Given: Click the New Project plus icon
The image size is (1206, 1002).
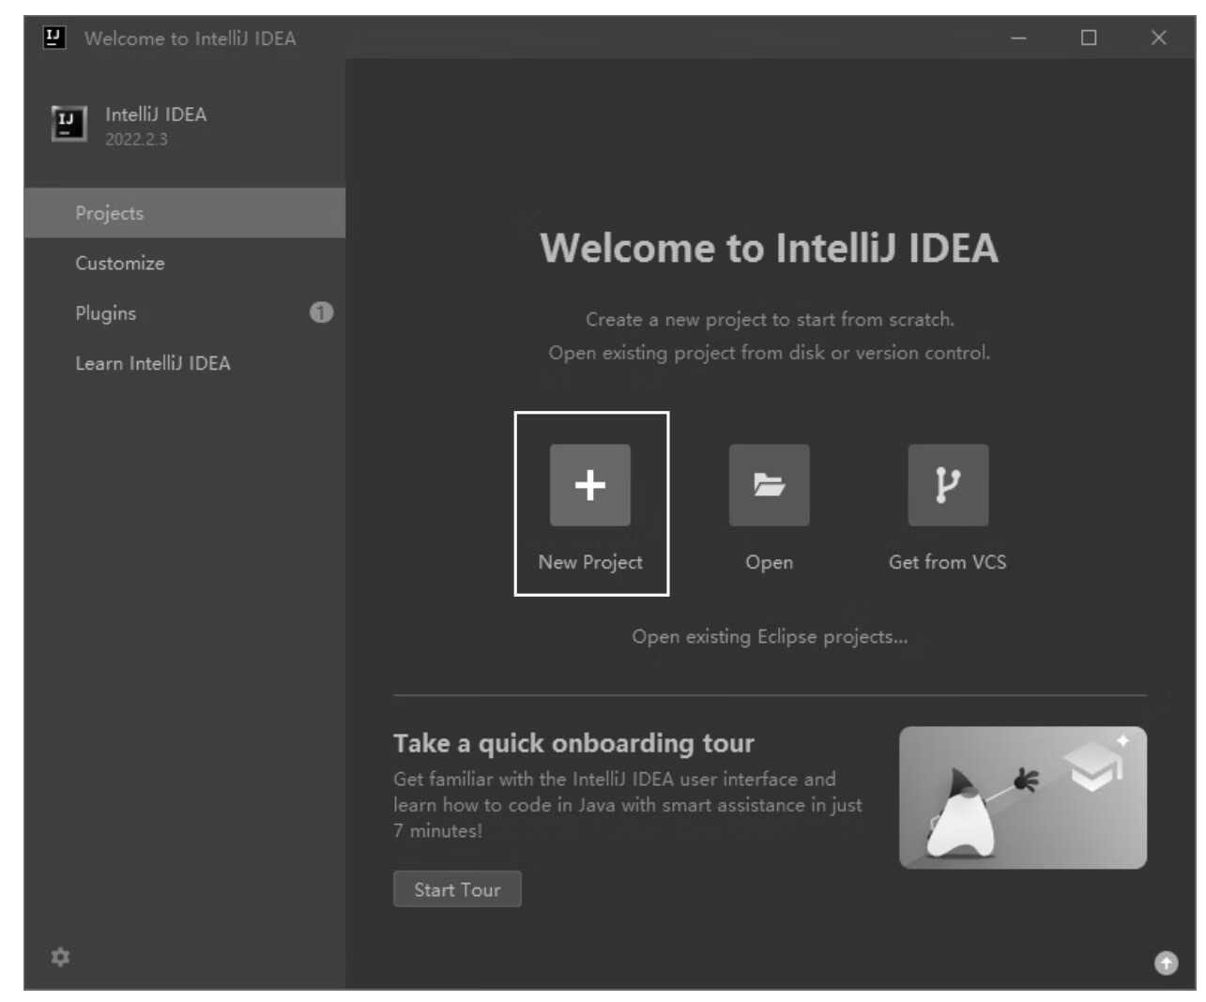Looking at the screenshot, I should coord(589,485).
